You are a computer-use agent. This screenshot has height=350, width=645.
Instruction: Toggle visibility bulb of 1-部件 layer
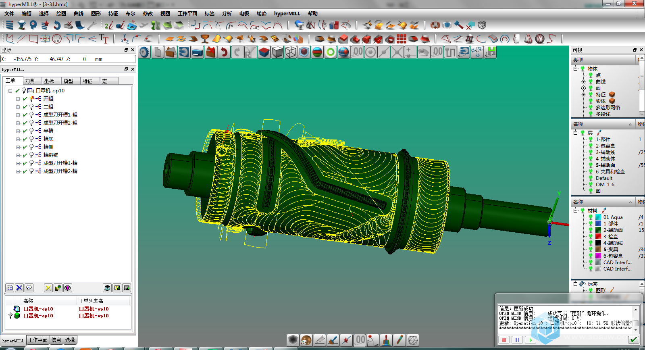[591, 139]
